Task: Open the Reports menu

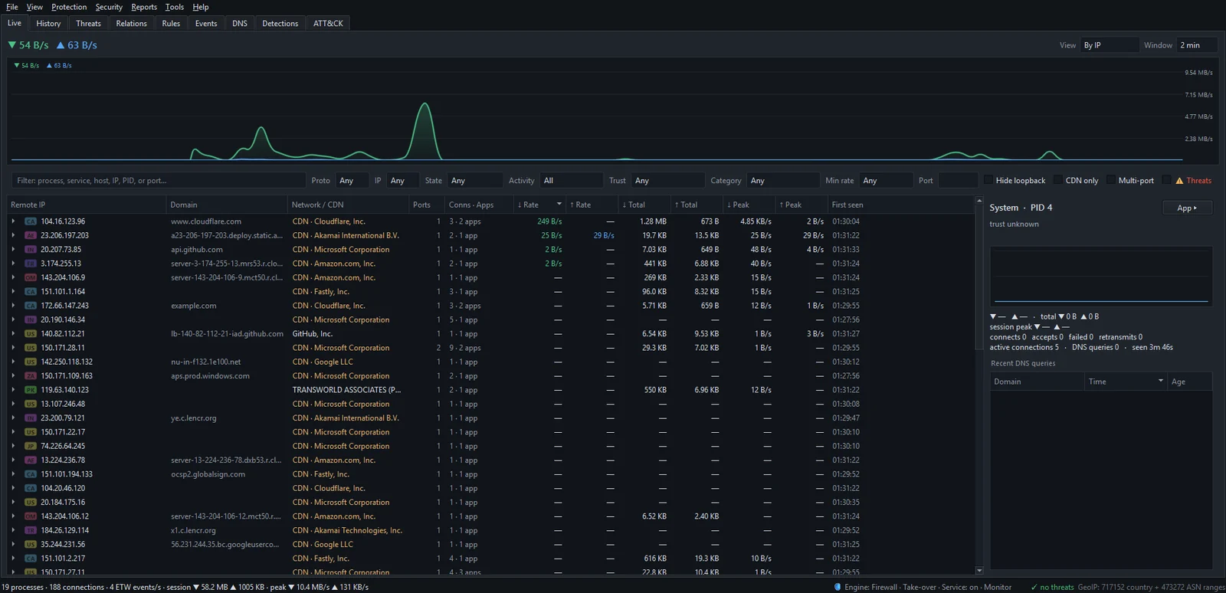Action: 144,7
